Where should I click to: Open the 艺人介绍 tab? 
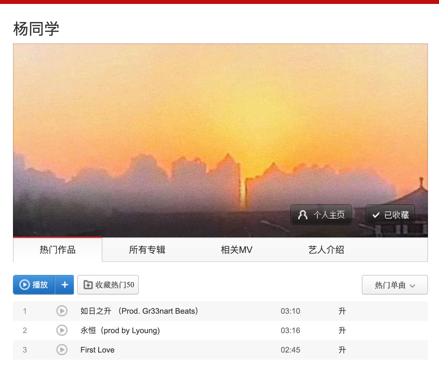pyautogui.click(x=326, y=250)
